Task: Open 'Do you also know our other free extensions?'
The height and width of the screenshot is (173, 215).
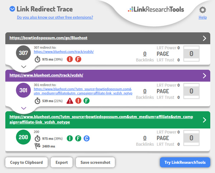Action: click(x=55, y=18)
